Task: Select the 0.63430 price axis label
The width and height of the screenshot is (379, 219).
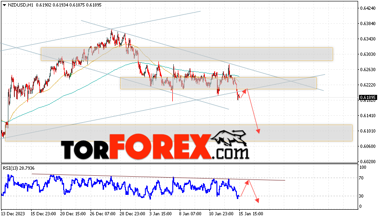Action: click(368, 39)
